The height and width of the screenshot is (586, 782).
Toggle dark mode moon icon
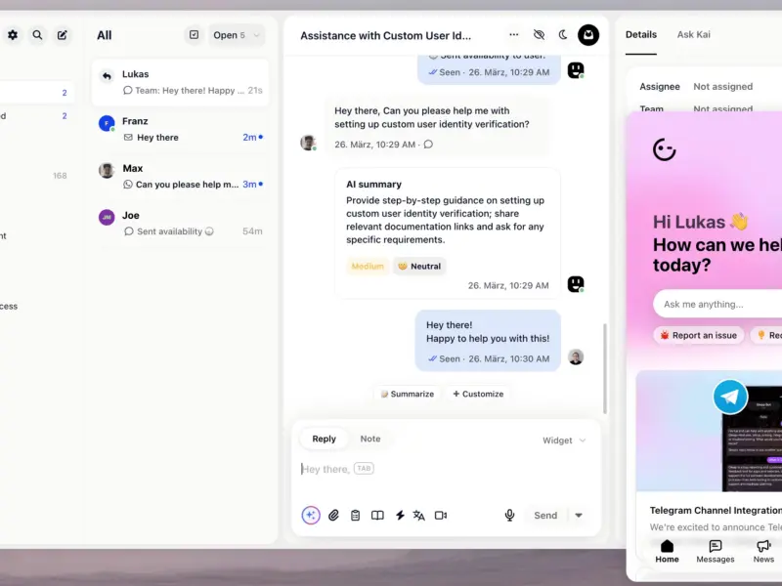pos(563,35)
